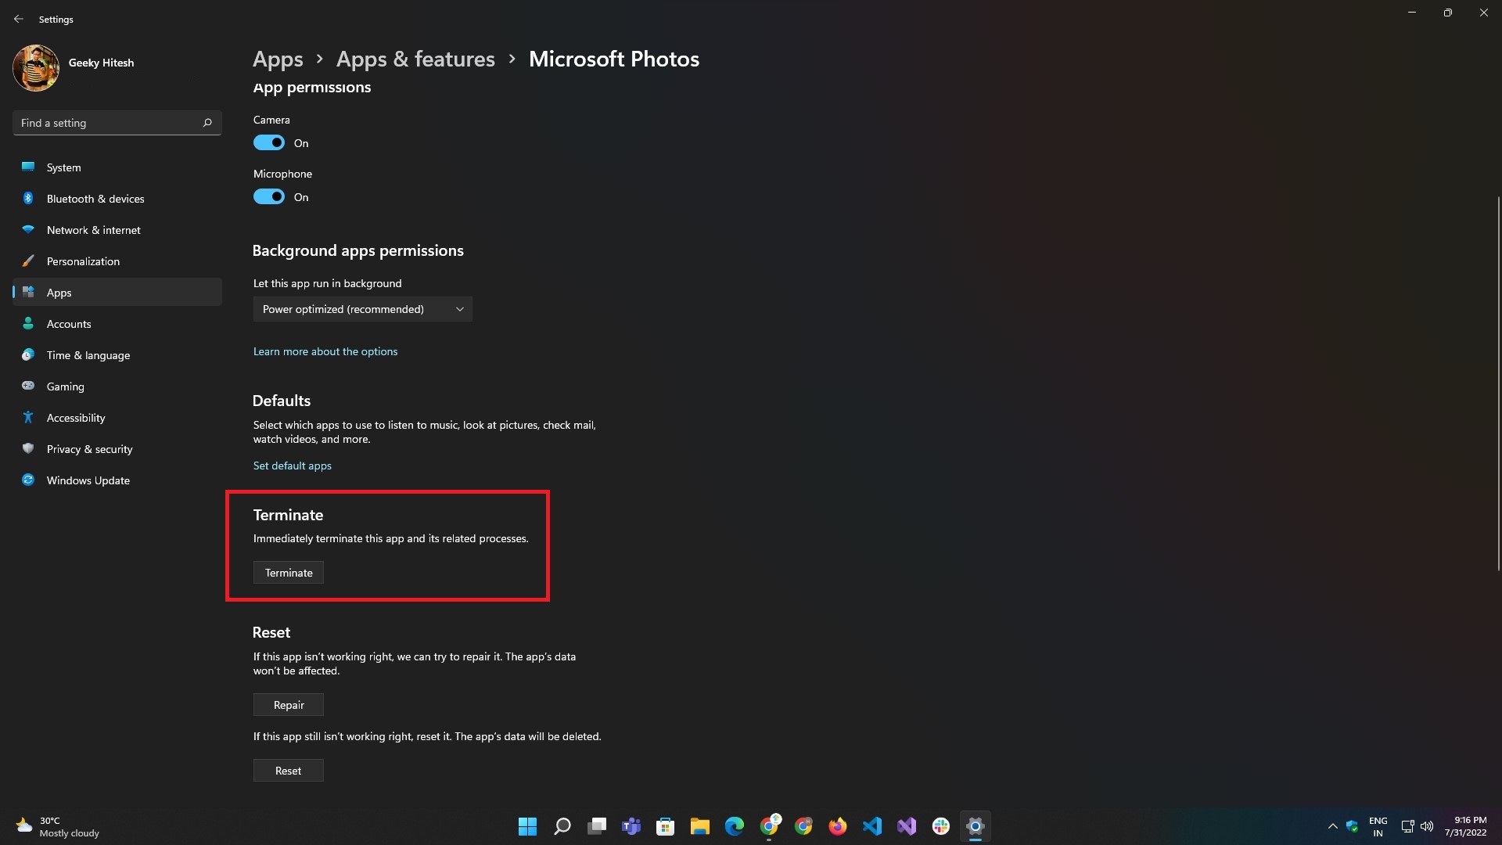Open Windows Update settings

pyautogui.click(x=88, y=480)
